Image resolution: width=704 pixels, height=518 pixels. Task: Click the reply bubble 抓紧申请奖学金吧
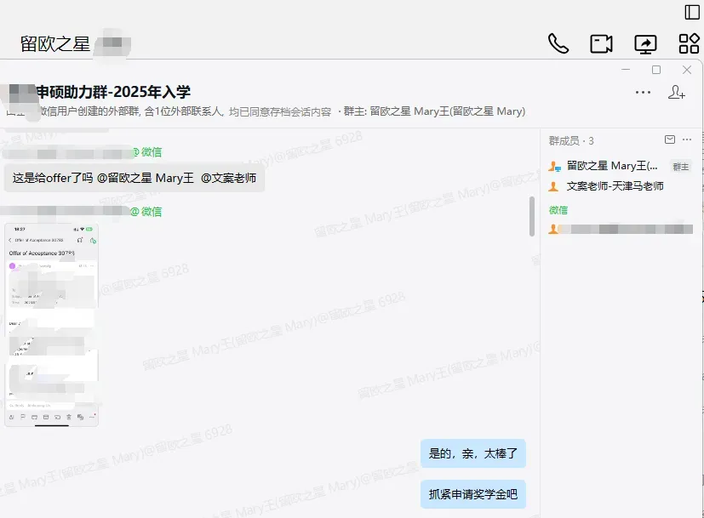pyautogui.click(x=472, y=494)
